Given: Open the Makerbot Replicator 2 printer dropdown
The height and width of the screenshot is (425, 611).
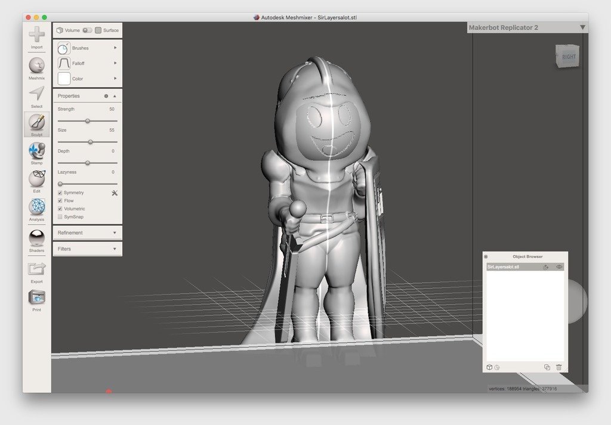Looking at the screenshot, I should pyautogui.click(x=582, y=27).
